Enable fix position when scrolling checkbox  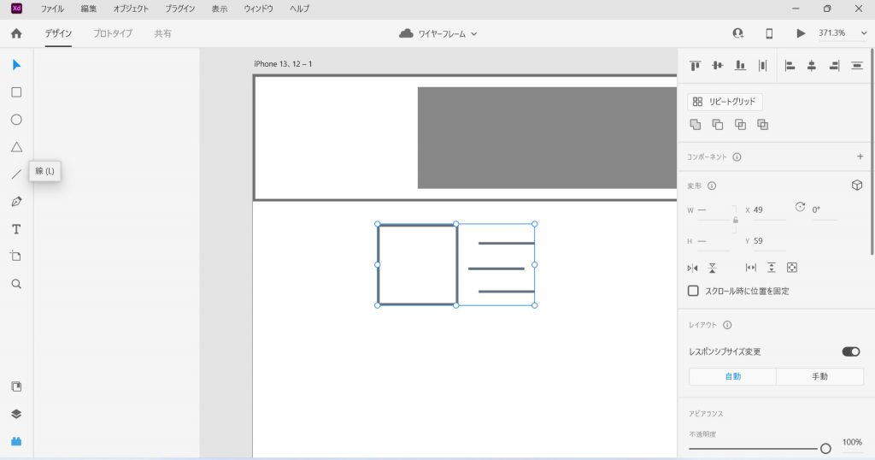pos(693,291)
